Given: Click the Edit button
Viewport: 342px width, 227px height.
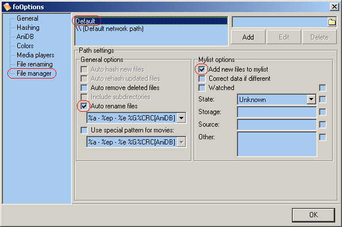Looking at the screenshot, I should pyautogui.click(x=284, y=37).
